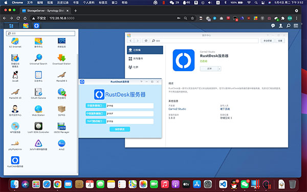This screenshot has width=307, height=192.
Task: Click help question mark in RustDesk window
Action: (x=141, y=82)
